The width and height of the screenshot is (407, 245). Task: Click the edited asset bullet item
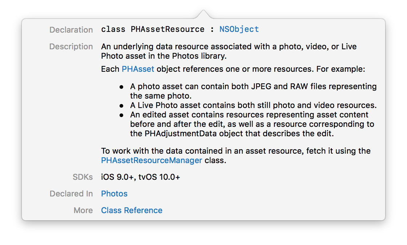tap(252, 124)
